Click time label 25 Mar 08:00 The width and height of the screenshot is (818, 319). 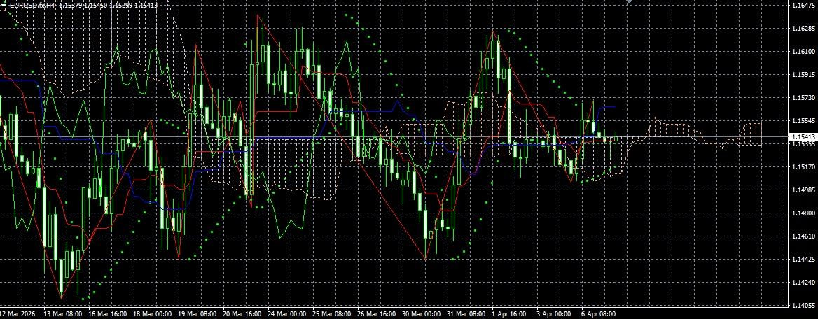332,314
